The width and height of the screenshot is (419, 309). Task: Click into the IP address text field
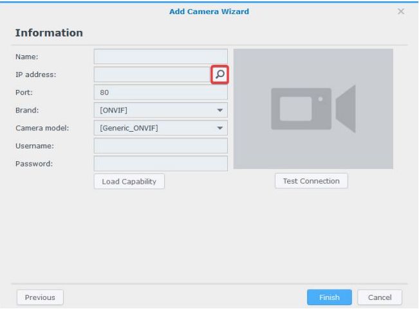click(x=152, y=75)
